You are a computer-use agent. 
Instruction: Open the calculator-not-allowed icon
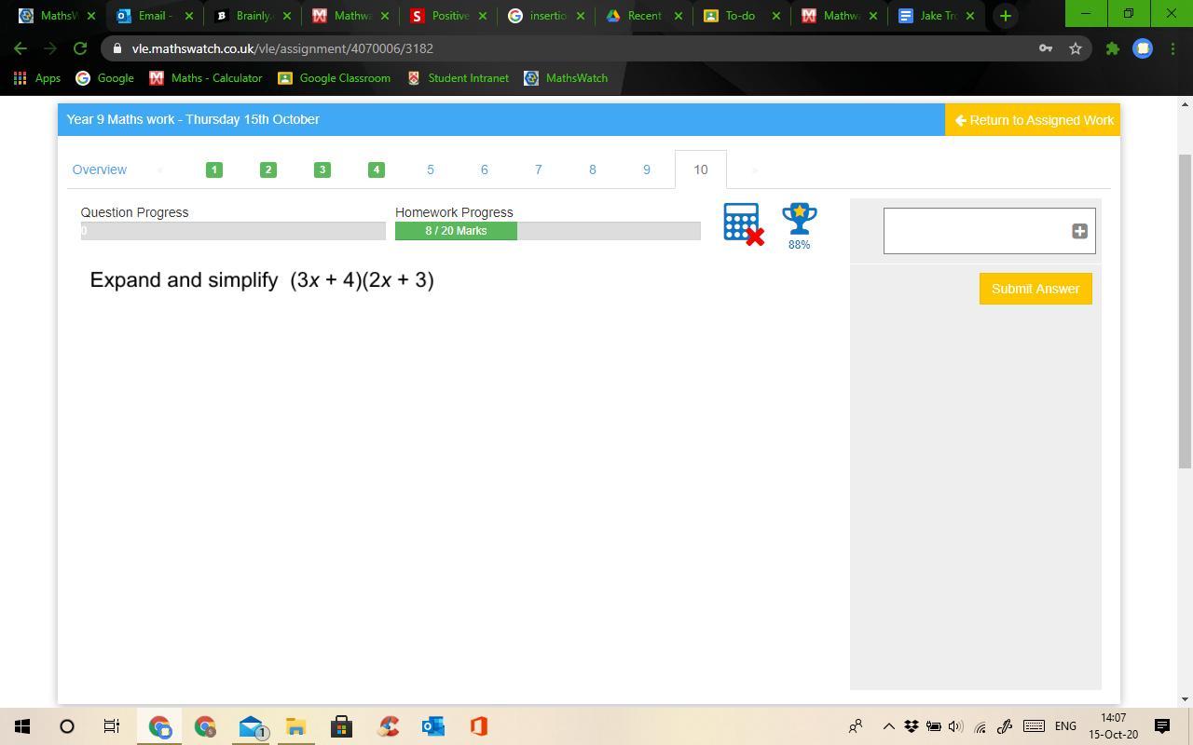pyautogui.click(x=744, y=224)
